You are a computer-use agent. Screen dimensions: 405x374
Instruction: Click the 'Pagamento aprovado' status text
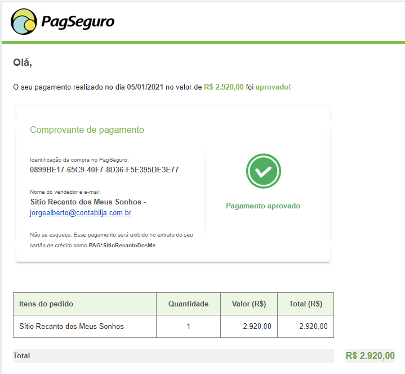263,206
